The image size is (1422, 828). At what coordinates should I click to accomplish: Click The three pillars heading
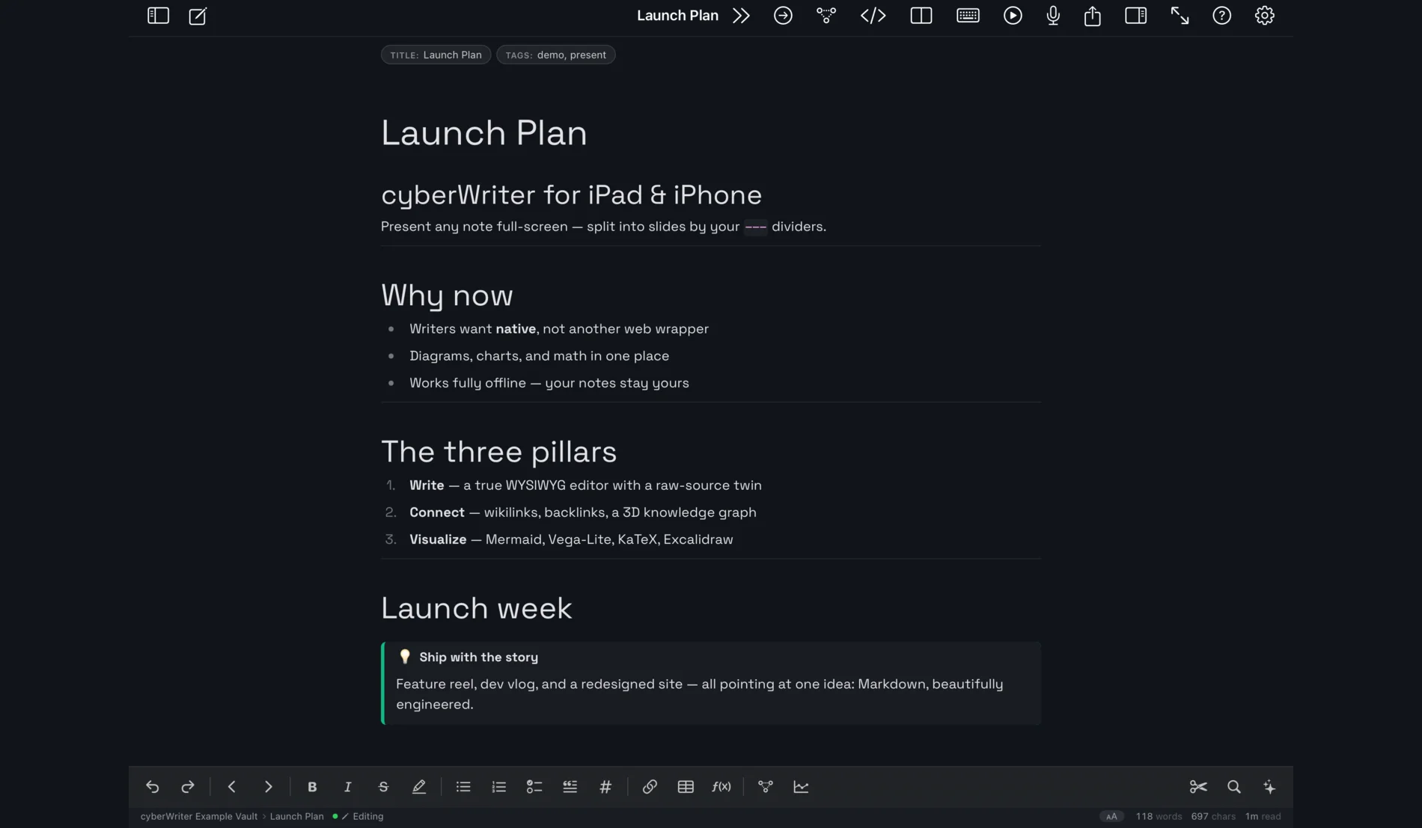[499, 452]
